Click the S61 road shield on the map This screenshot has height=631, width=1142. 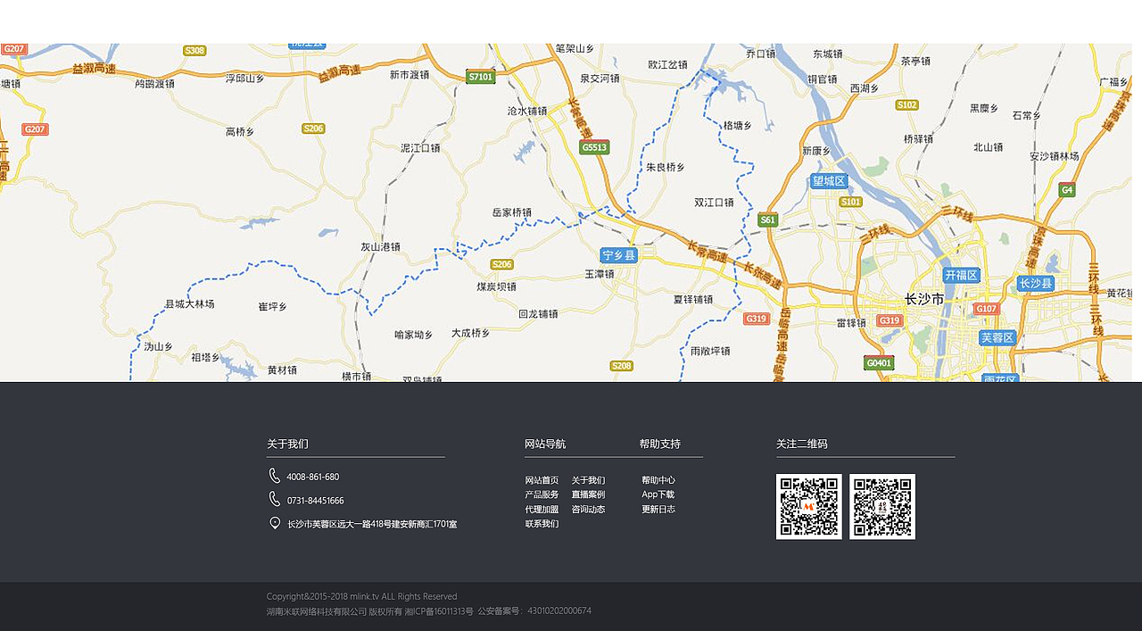767,220
